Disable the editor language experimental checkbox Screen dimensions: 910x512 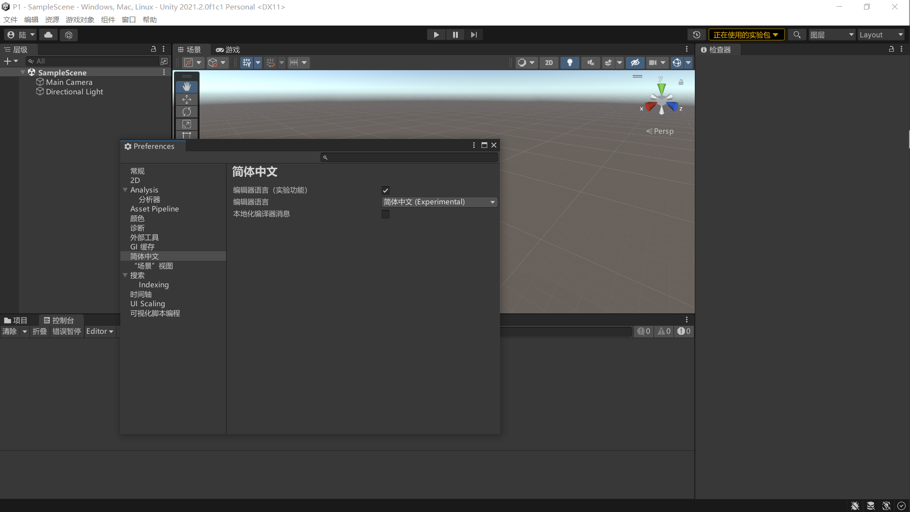[x=385, y=190]
